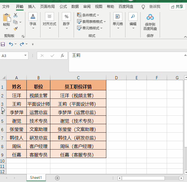Image resolution: width=187 pixels, height=182 pixels.
Task: Open the Name Box dropdown arrow
Action: [25, 55]
